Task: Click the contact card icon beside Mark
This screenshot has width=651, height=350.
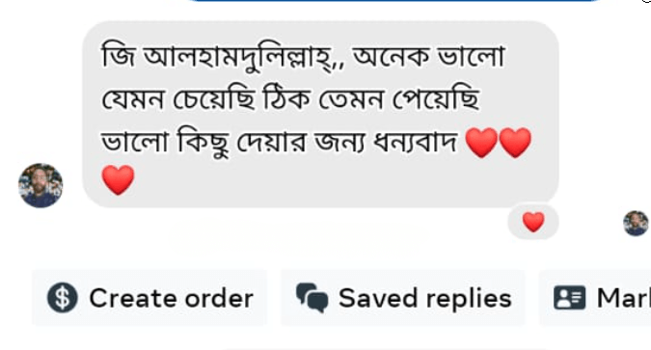Action: click(x=570, y=298)
